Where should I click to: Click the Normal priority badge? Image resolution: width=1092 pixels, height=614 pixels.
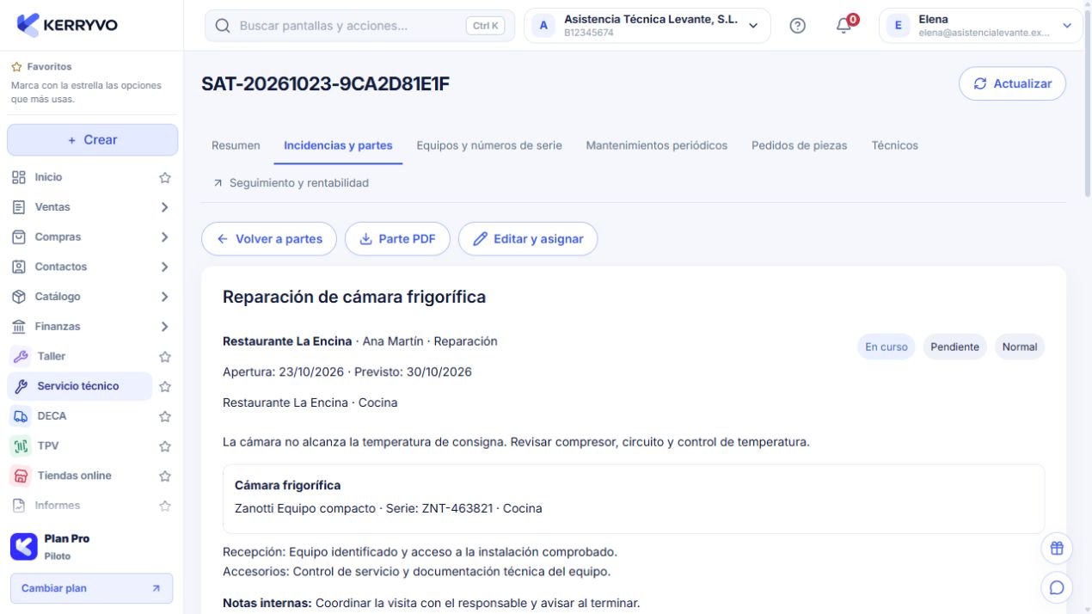[1020, 347]
